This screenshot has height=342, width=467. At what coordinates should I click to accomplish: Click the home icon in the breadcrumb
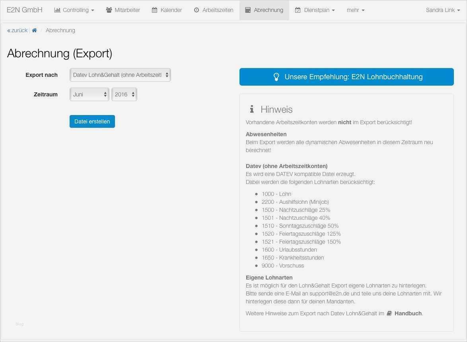34,30
